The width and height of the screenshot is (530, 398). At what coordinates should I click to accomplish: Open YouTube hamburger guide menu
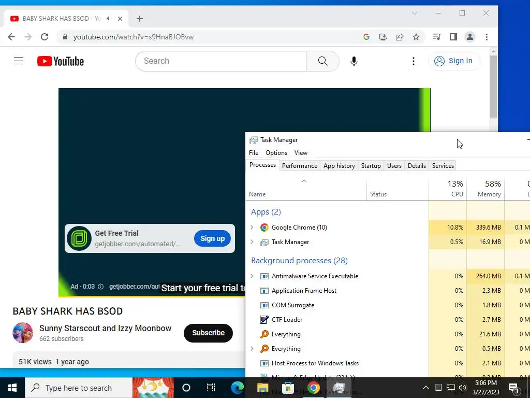click(19, 61)
